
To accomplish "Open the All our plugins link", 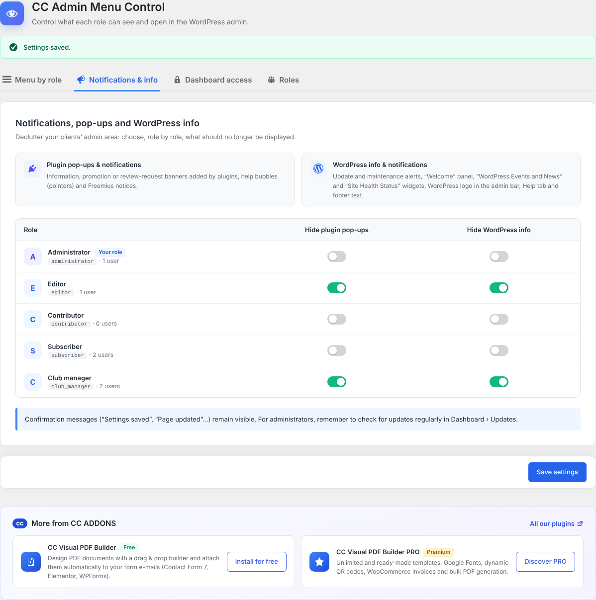I will point(556,523).
